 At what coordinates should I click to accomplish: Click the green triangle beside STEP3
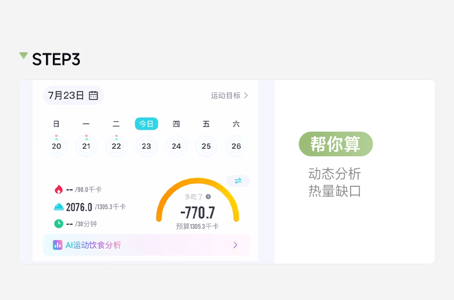coord(24,56)
